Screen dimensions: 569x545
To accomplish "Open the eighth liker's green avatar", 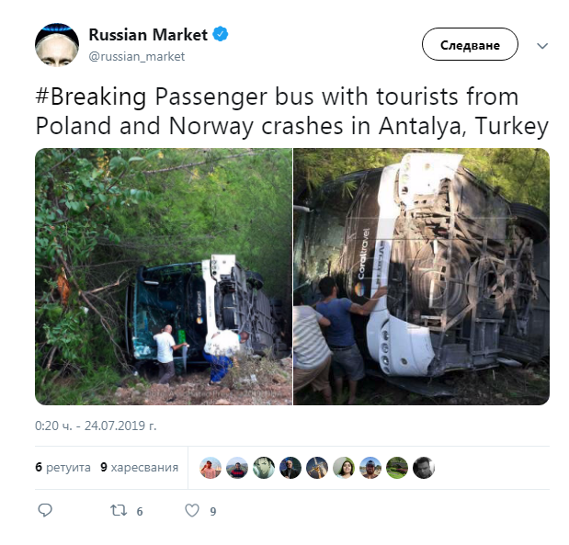I will 397,468.
